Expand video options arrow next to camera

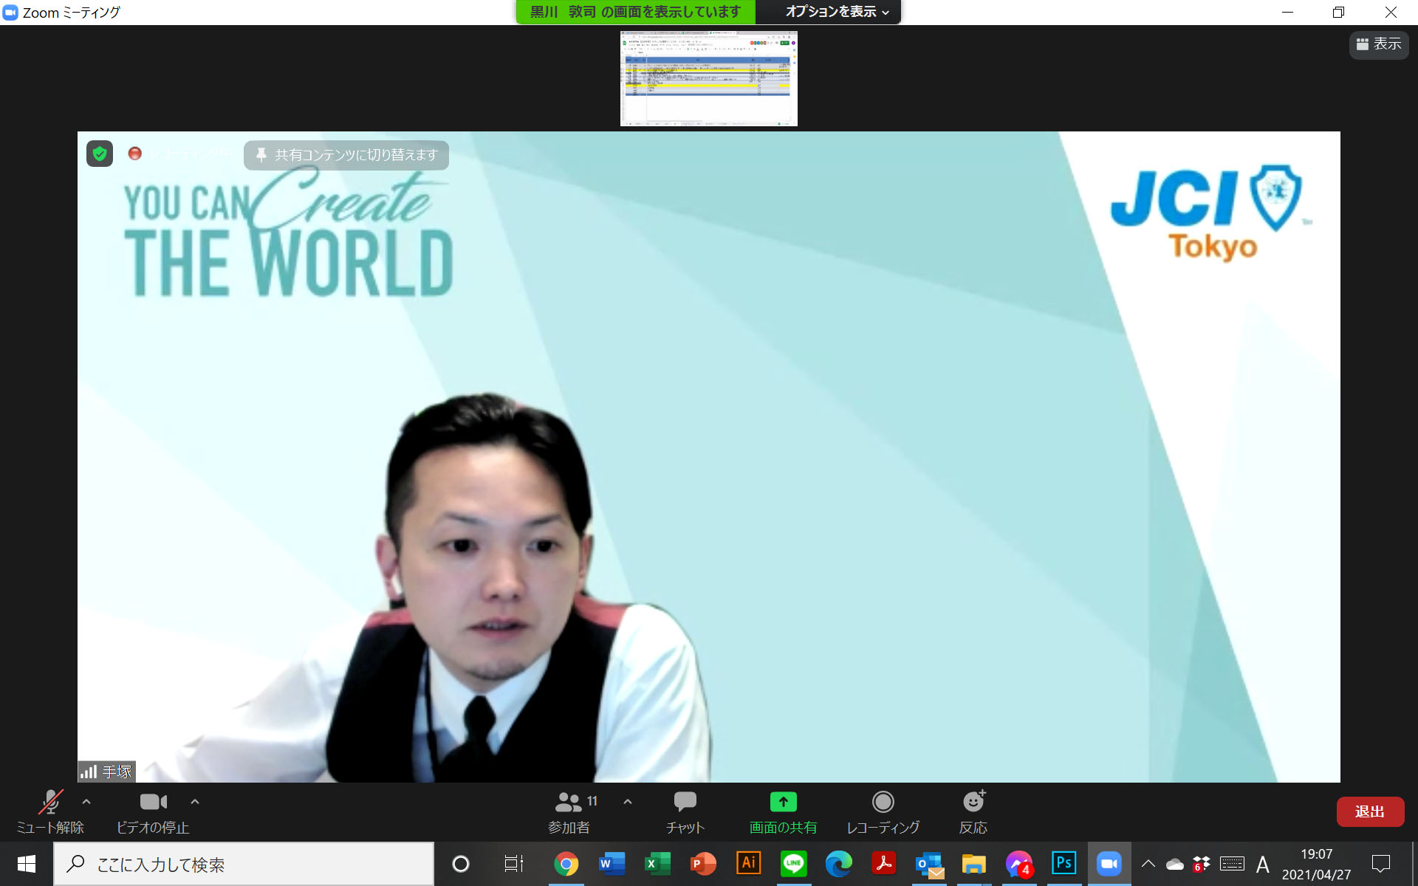click(195, 801)
